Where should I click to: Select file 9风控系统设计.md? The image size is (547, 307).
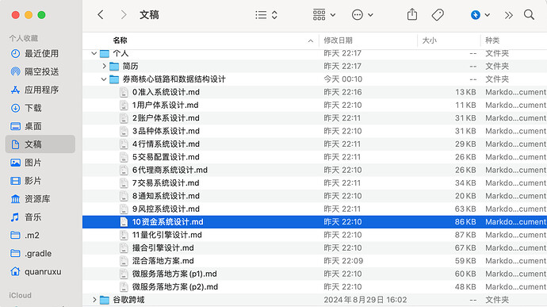315,209
